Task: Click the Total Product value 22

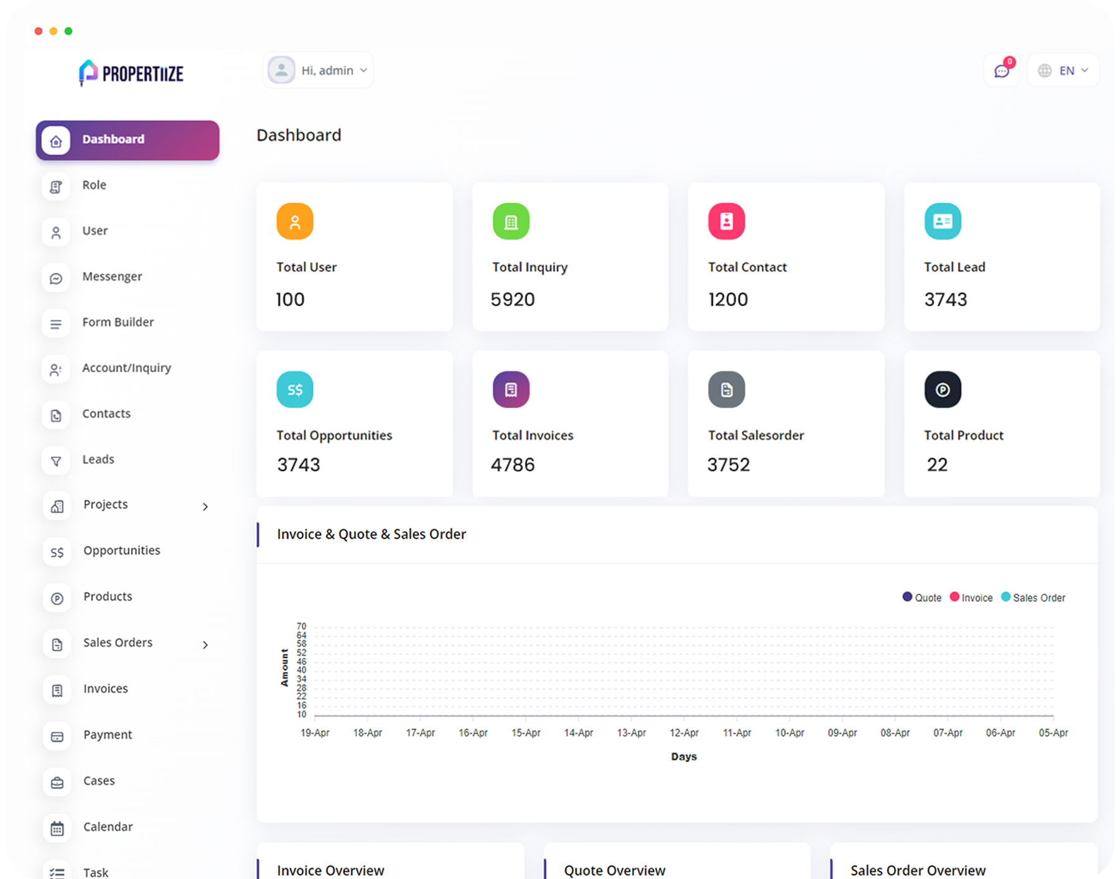Action: pos(937,465)
